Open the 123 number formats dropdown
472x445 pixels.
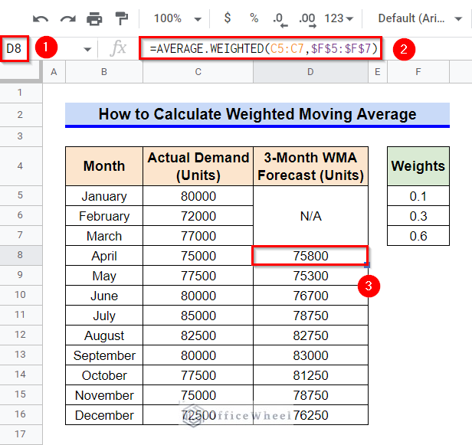click(x=339, y=18)
